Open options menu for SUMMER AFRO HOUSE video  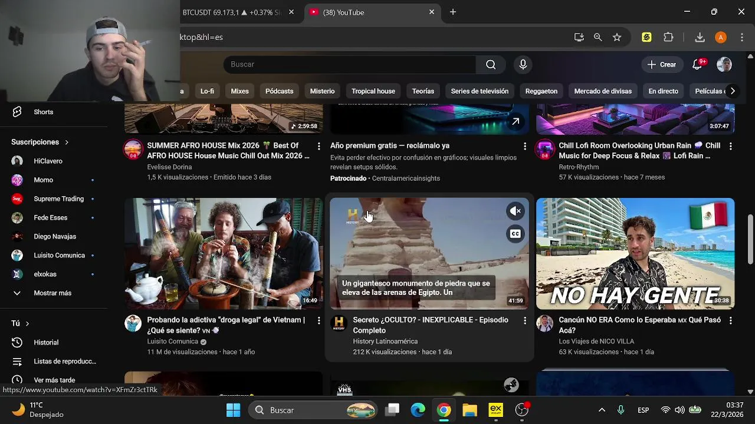(x=319, y=146)
